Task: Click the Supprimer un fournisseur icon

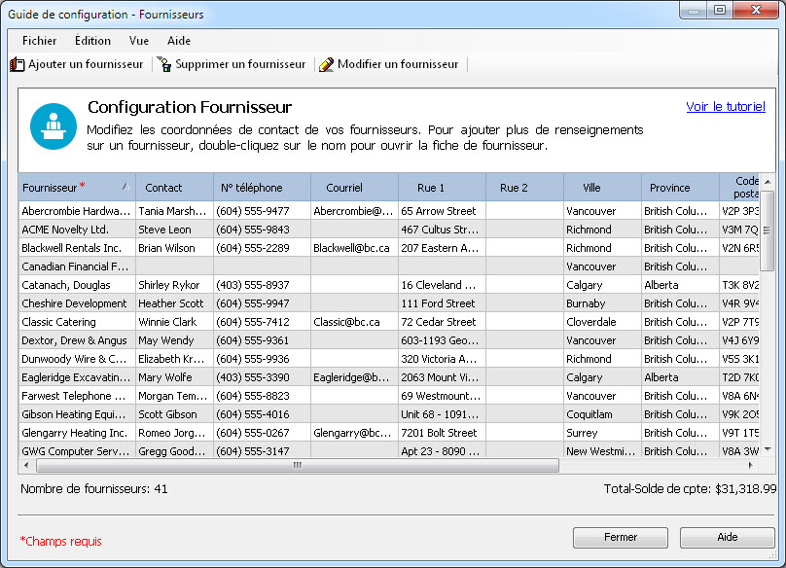Action: point(164,65)
